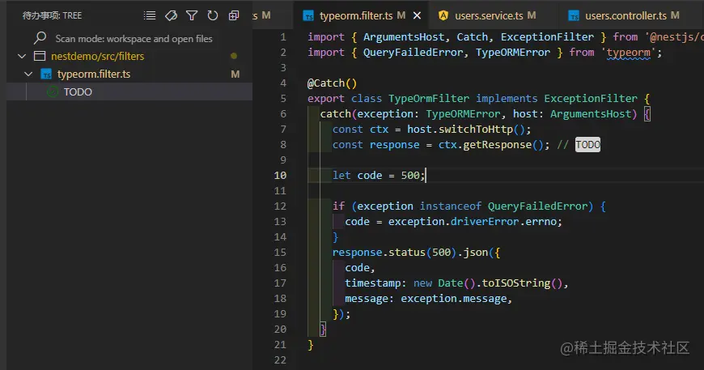The image size is (704, 370).
Task: Click 'Scan mode: workspace and open files' text
Action: [x=134, y=39]
